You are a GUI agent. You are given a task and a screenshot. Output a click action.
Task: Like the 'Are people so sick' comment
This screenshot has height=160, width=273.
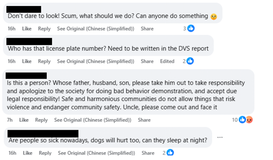[x=27, y=153]
